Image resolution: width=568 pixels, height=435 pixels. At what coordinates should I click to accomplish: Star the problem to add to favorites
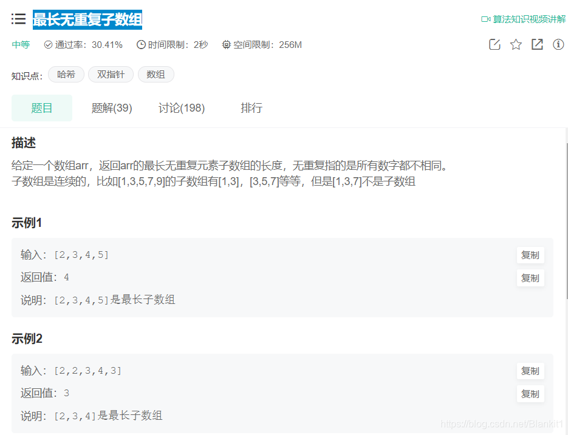(x=516, y=44)
